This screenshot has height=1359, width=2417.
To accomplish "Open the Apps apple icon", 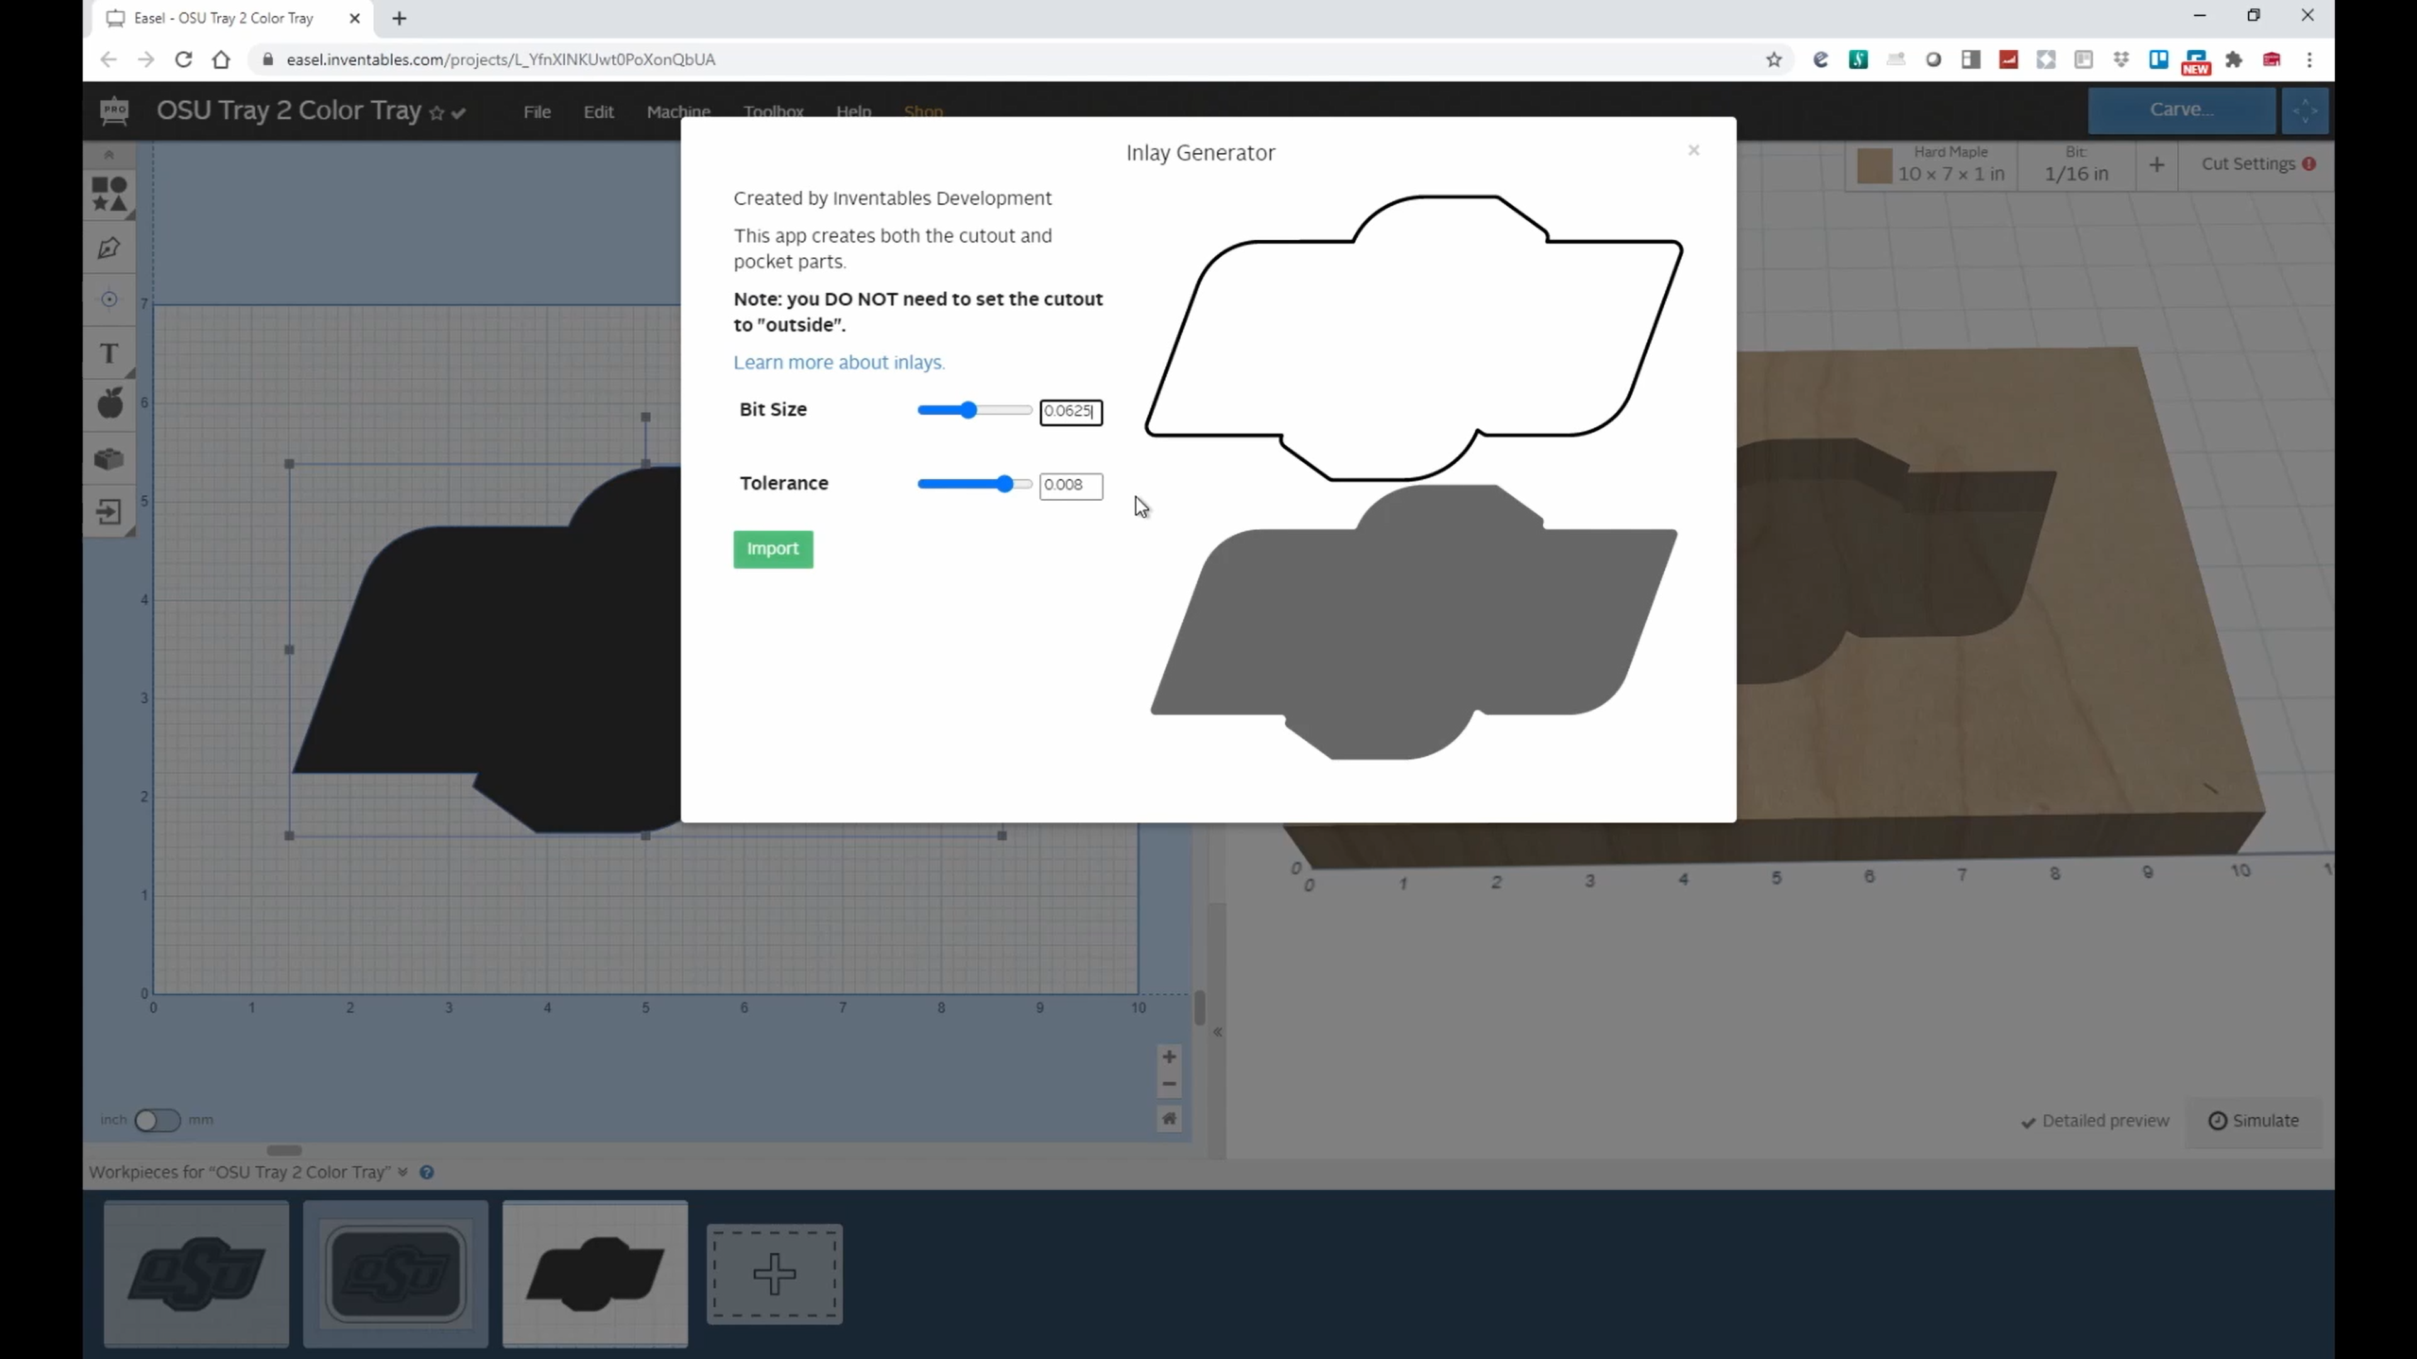I will pos(109,403).
